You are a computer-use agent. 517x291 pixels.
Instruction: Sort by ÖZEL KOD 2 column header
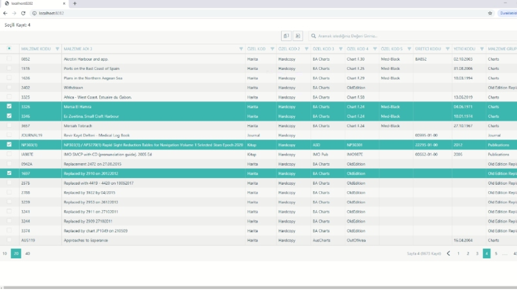pos(289,49)
